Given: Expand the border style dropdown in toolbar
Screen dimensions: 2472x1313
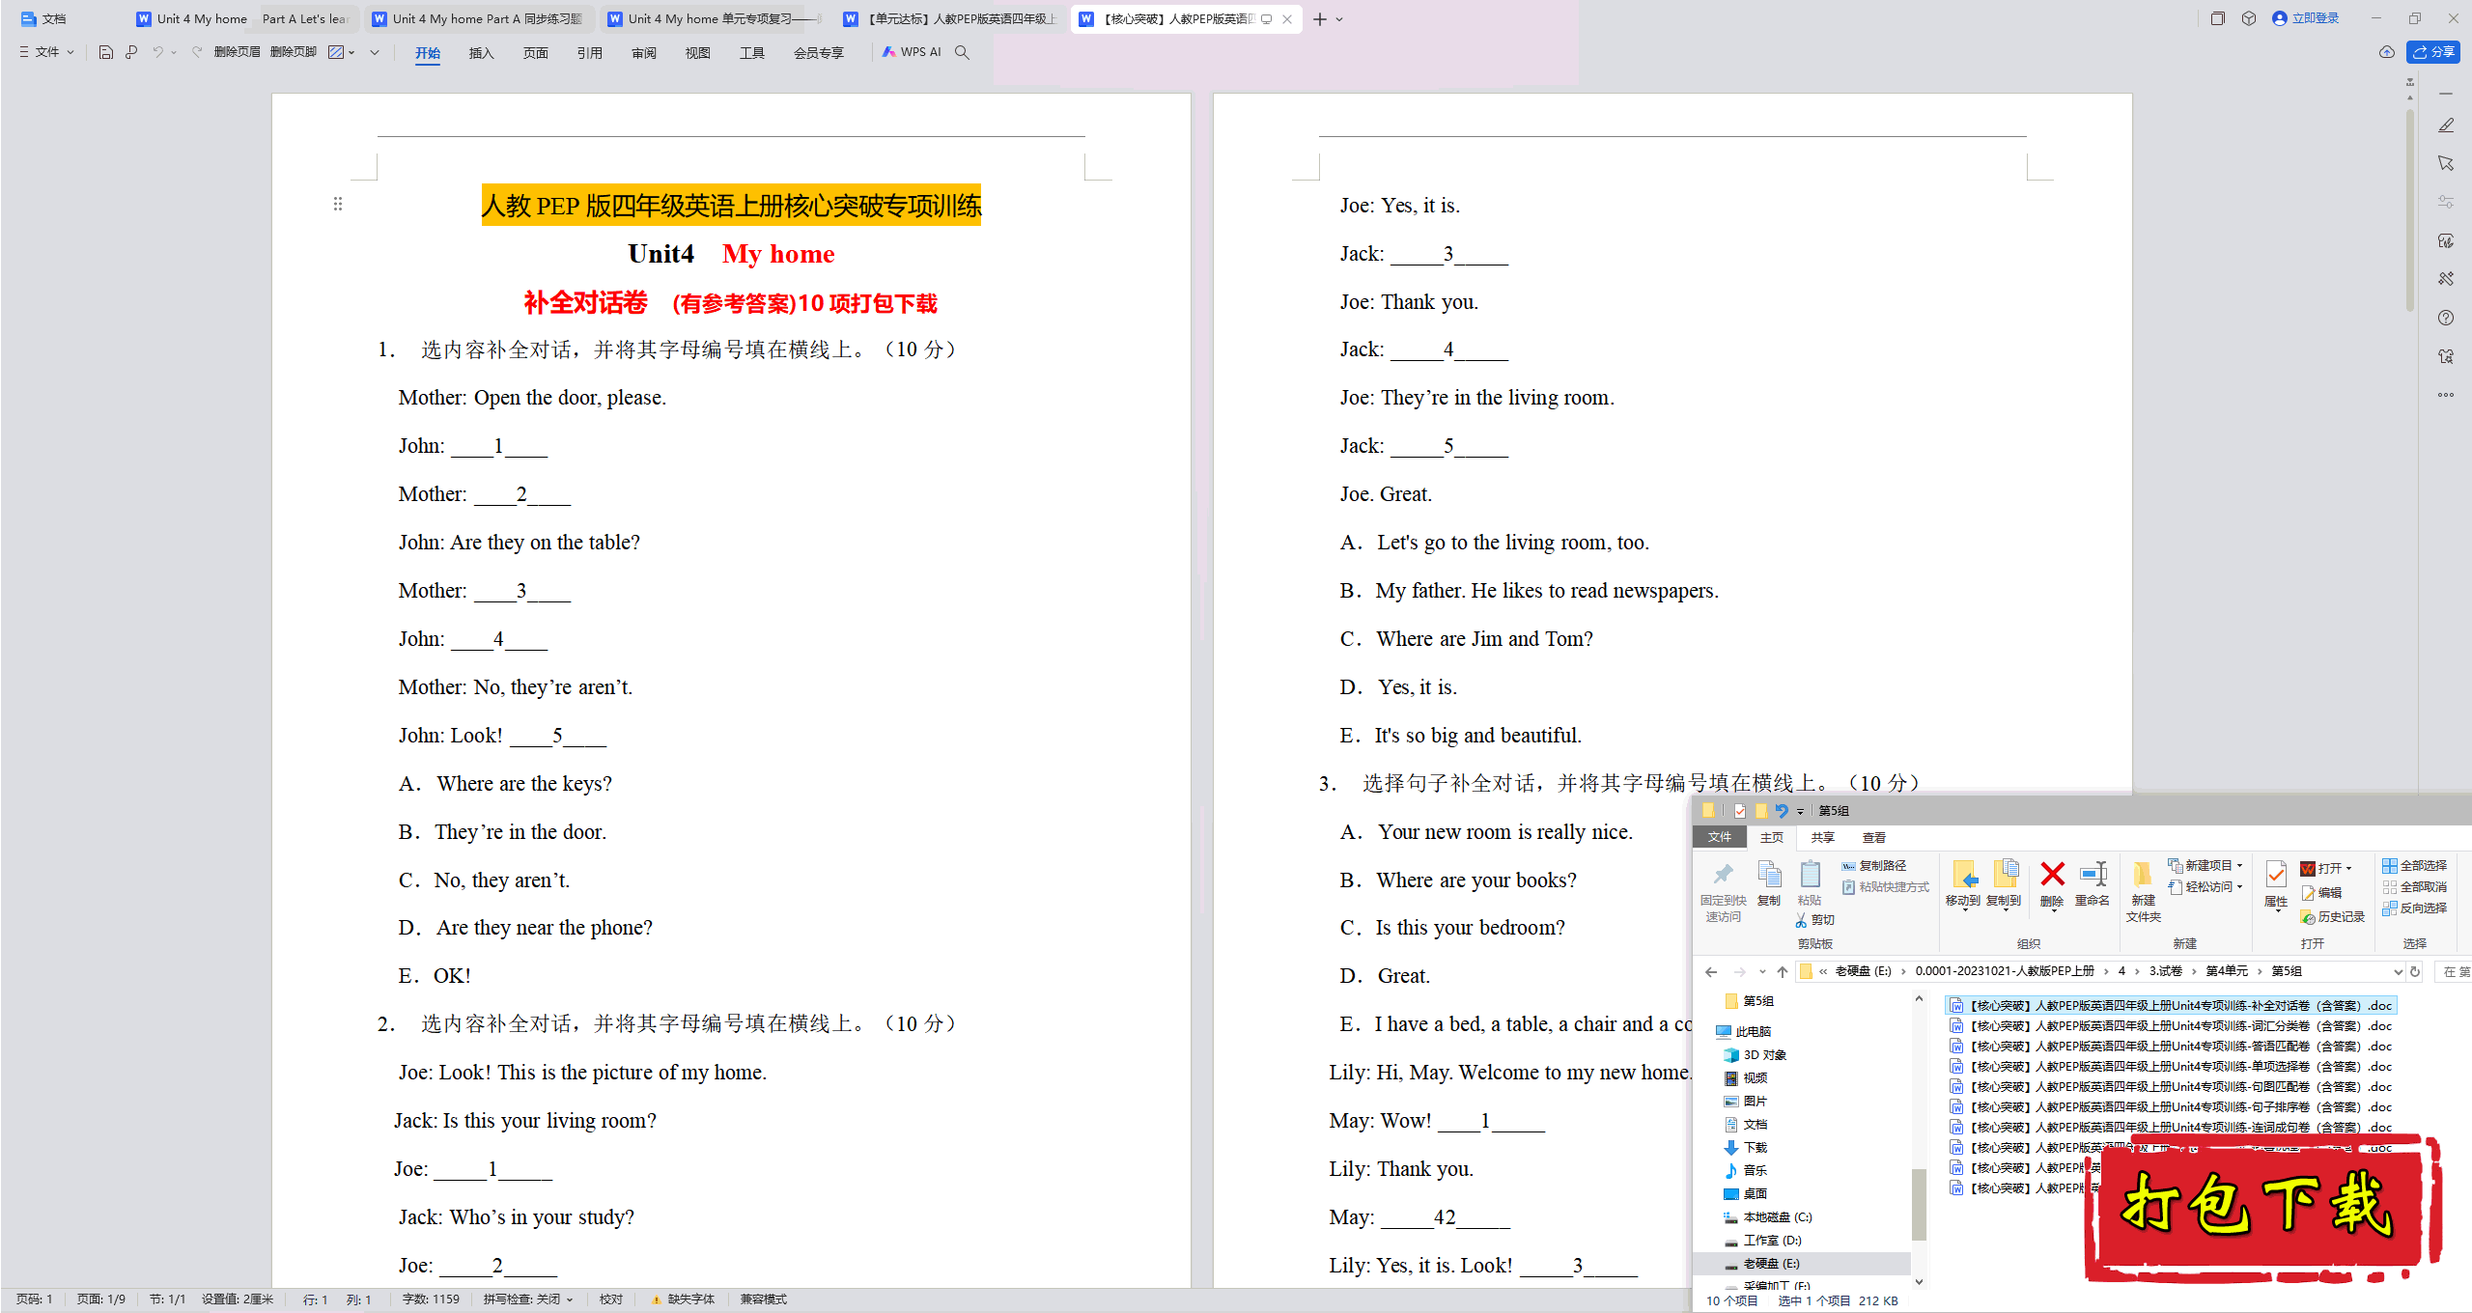Looking at the screenshot, I should click(351, 52).
